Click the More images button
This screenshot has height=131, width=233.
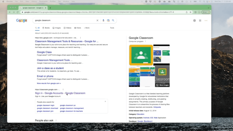click(x=162, y=85)
